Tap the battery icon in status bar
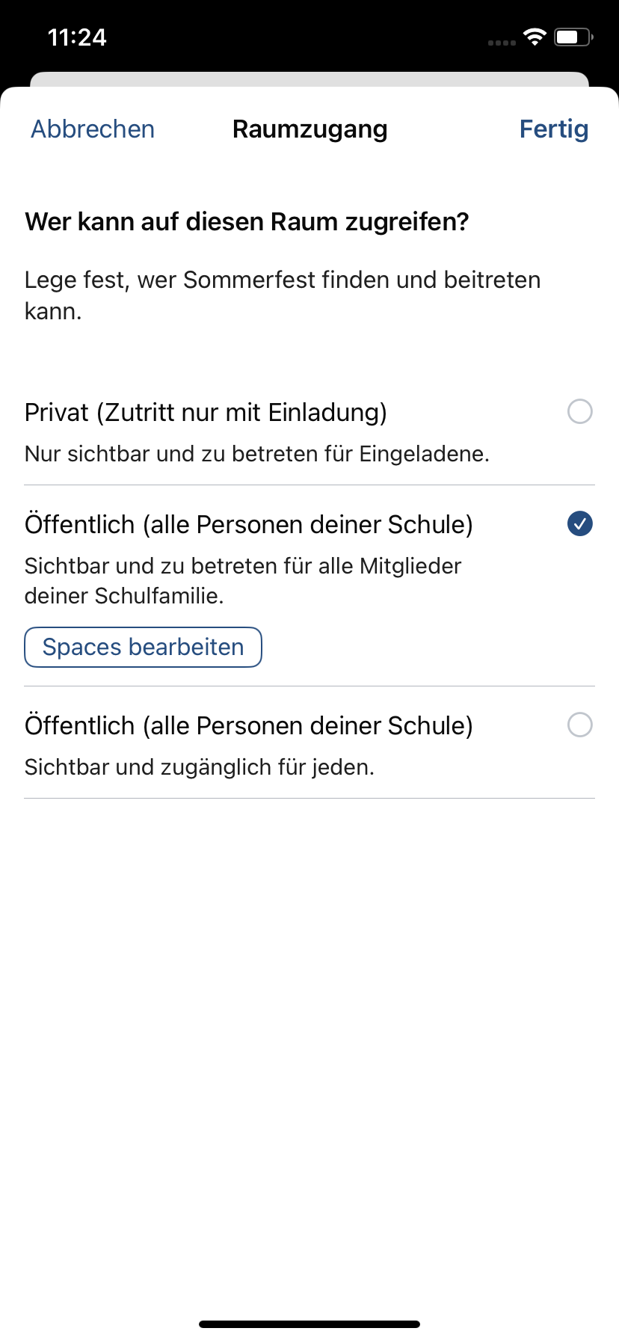Image resolution: width=619 pixels, height=1340 pixels. point(573,37)
